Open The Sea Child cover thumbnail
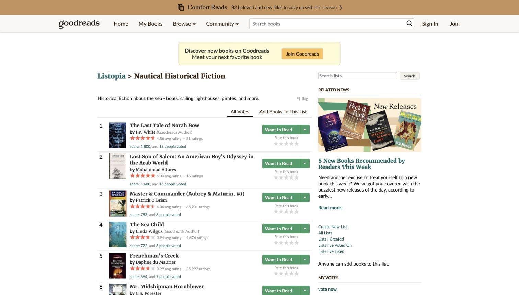Screen dimensions: 519x295 (x=118, y=235)
